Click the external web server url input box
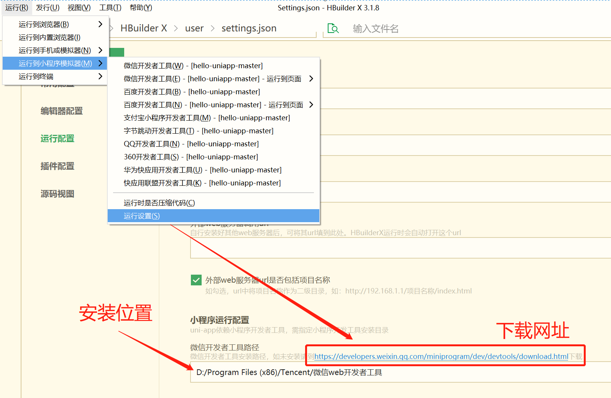Image resolution: width=611 pixels, height=398 pixels. [401, 248]
